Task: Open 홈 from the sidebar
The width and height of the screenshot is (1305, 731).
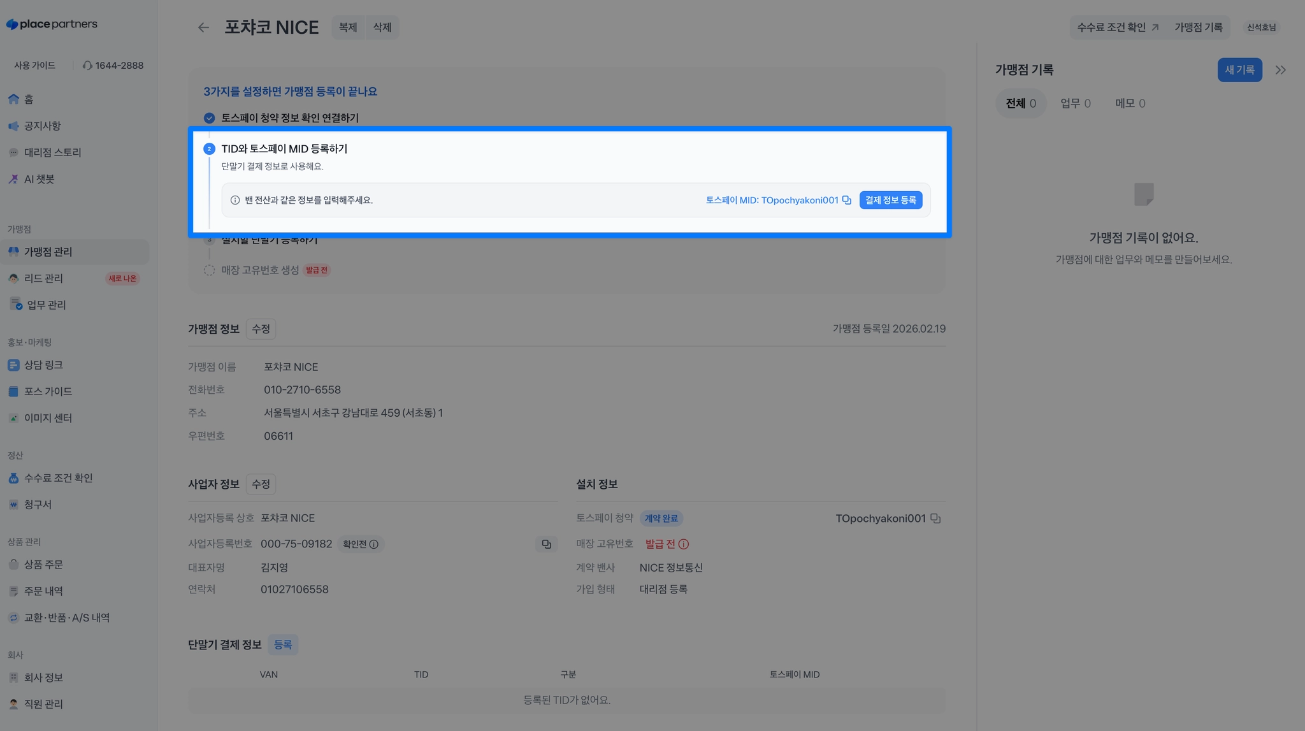Action: [x=29, y=99]
